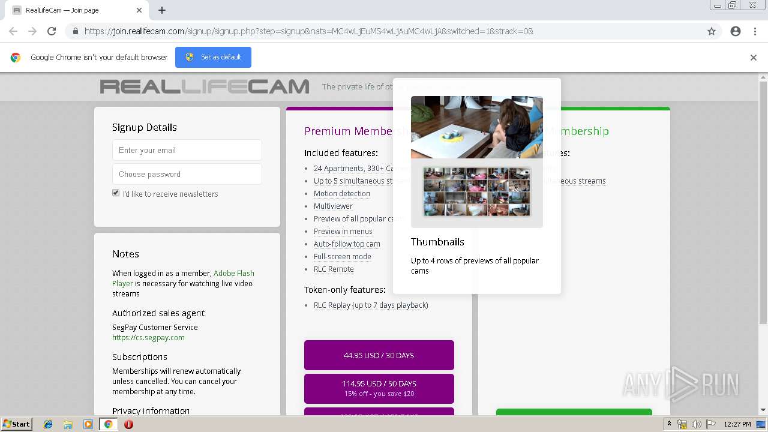Click the Authorized sales agent heading
The image size is (768, 432).
(158, 313)
